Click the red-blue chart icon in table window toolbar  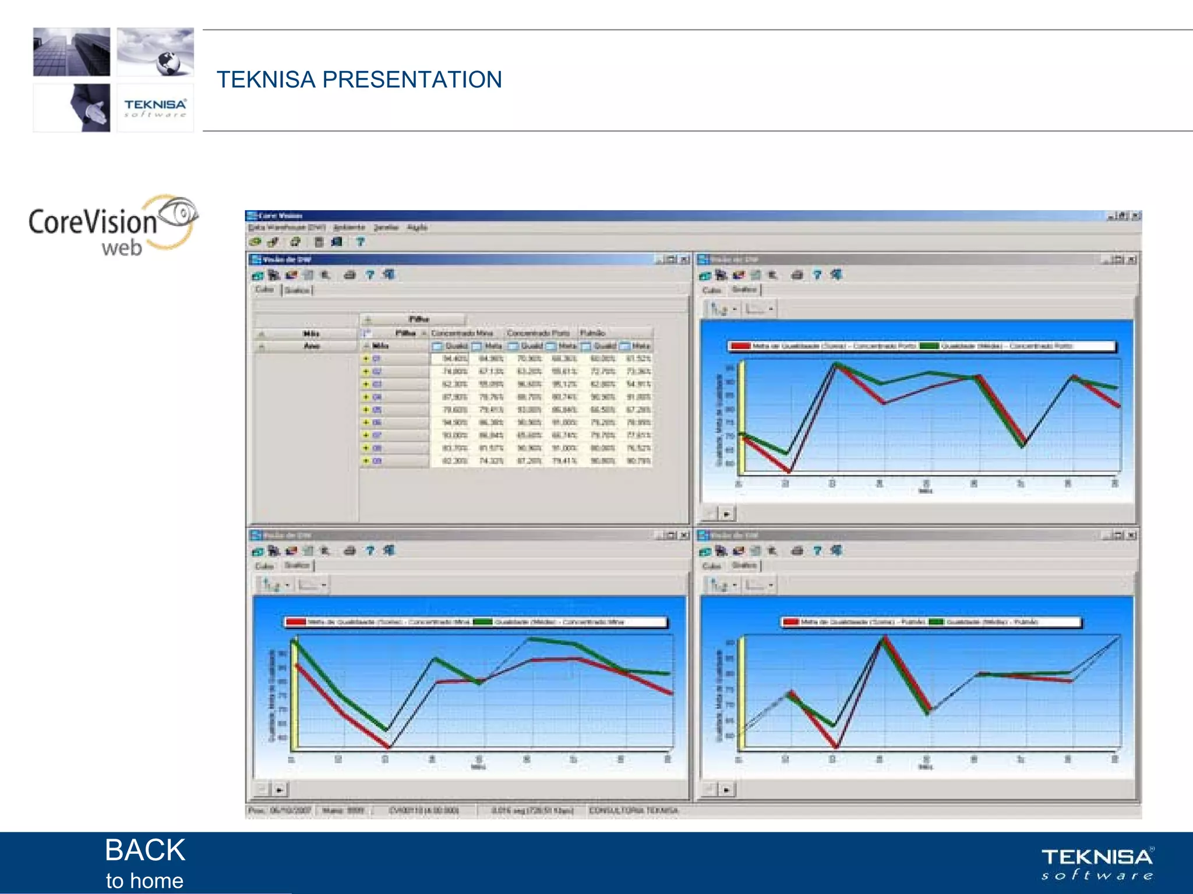click(x=292, y=275)
